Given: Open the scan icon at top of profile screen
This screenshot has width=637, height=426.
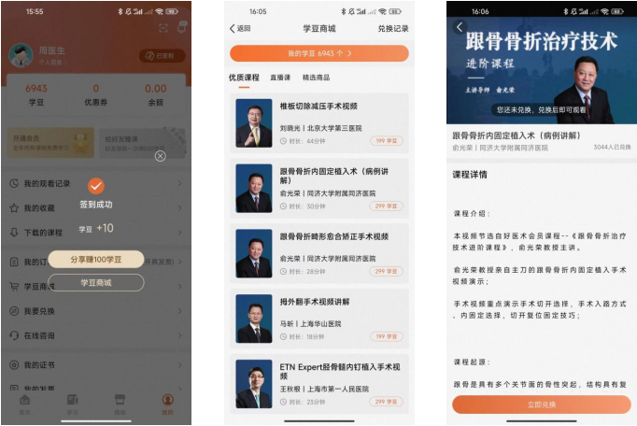Looking at the screenshot, I should tap(163, 28).
